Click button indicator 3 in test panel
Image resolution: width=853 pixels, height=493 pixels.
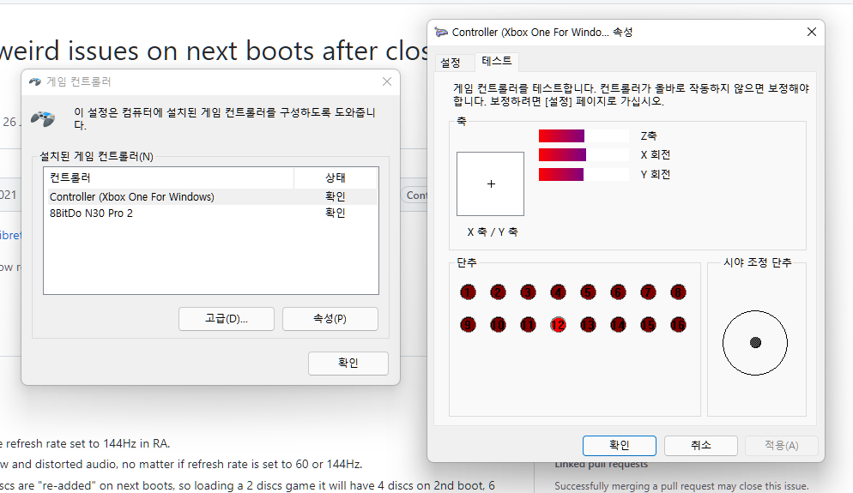pos(528,292)
